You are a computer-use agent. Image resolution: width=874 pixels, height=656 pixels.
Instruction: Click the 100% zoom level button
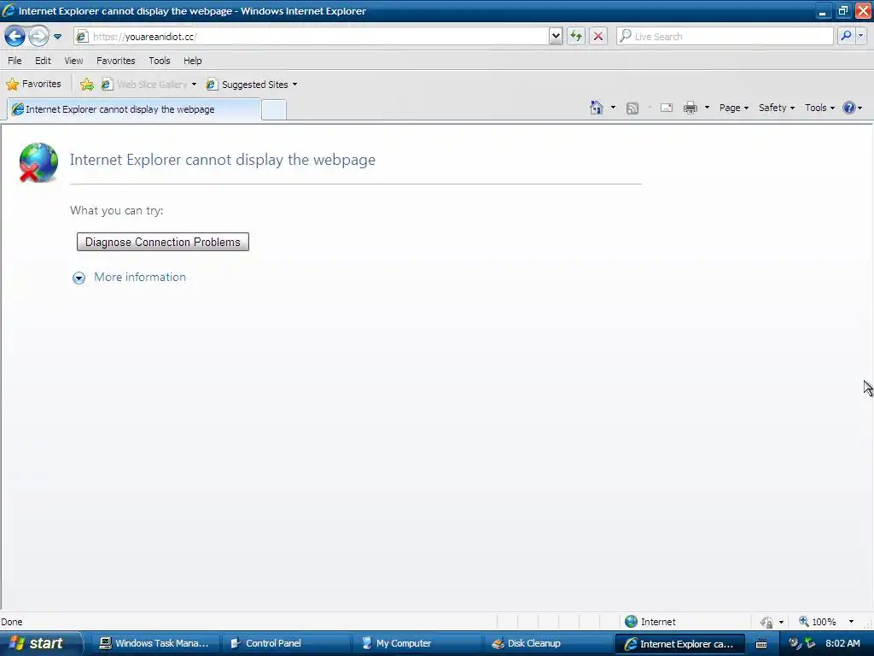pyautogui.click(x=818, y=622)
